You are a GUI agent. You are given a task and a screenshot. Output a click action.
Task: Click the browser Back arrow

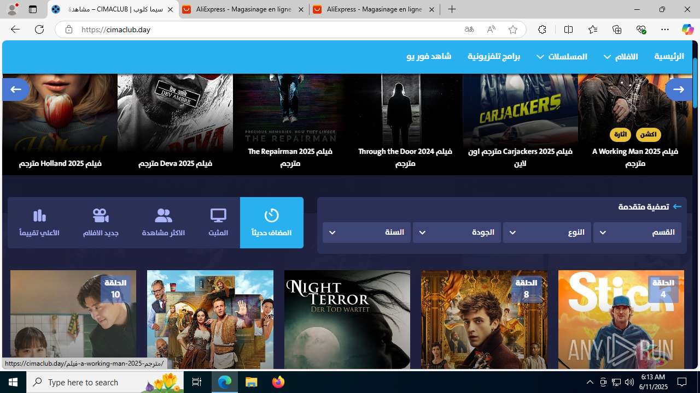pyautogui.click(x=15, y=29)
